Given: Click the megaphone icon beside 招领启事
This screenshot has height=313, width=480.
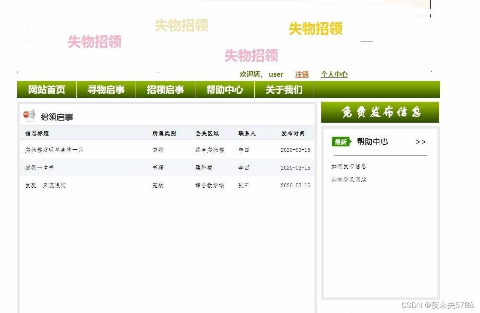Looking at the screenshot, I should [x=29, y=115].
